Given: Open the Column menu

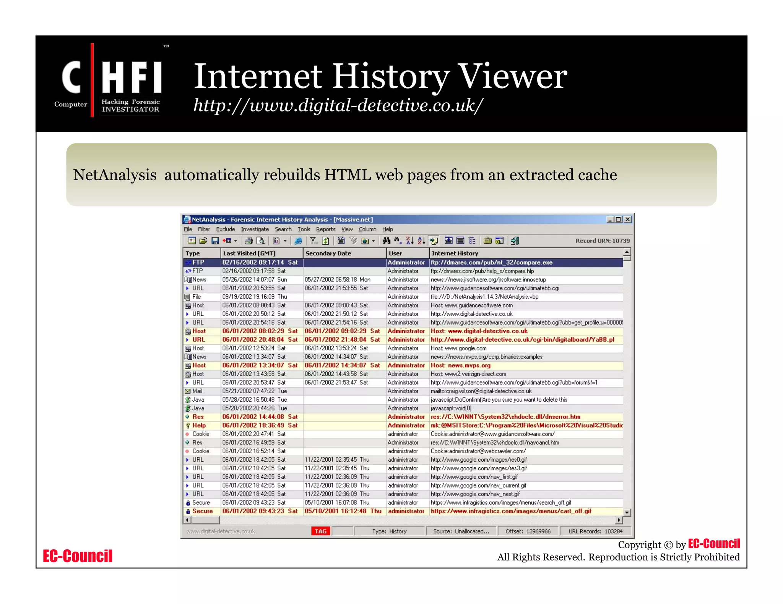Looking at the screenshot, I should (367, 229).
